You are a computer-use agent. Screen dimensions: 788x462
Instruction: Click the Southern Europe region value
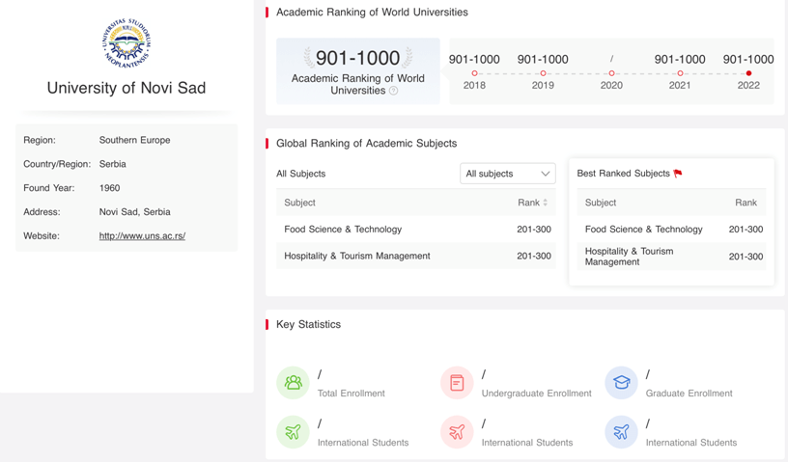pyautogui.click(x=134, y=140)
